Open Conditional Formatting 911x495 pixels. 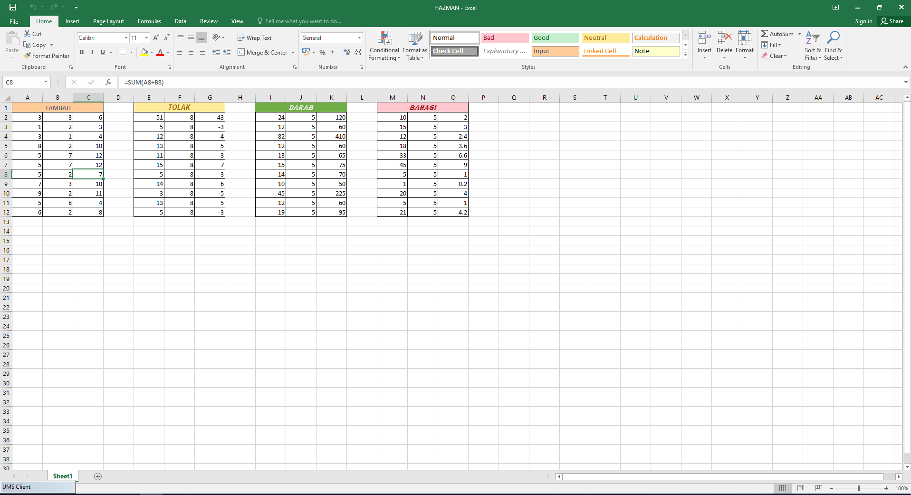click(384, 46)
